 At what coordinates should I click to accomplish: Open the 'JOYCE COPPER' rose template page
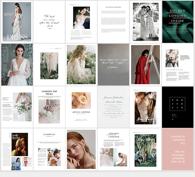pyautogui.click(x=81, y=107)
